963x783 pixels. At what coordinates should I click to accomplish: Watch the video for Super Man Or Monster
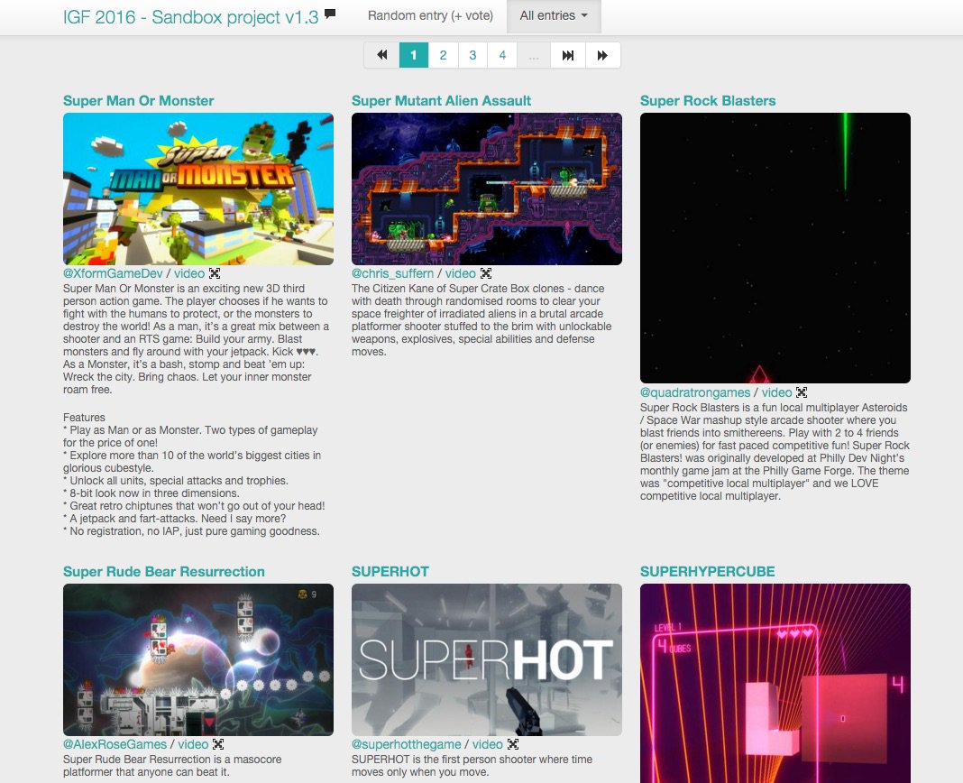[x=189, y=273]
